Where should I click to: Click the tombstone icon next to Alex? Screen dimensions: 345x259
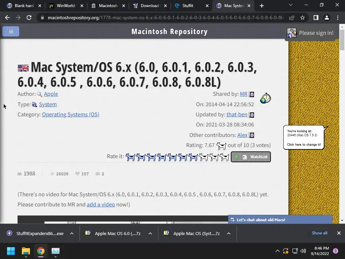pyautogui.click(x=251, y=135)
